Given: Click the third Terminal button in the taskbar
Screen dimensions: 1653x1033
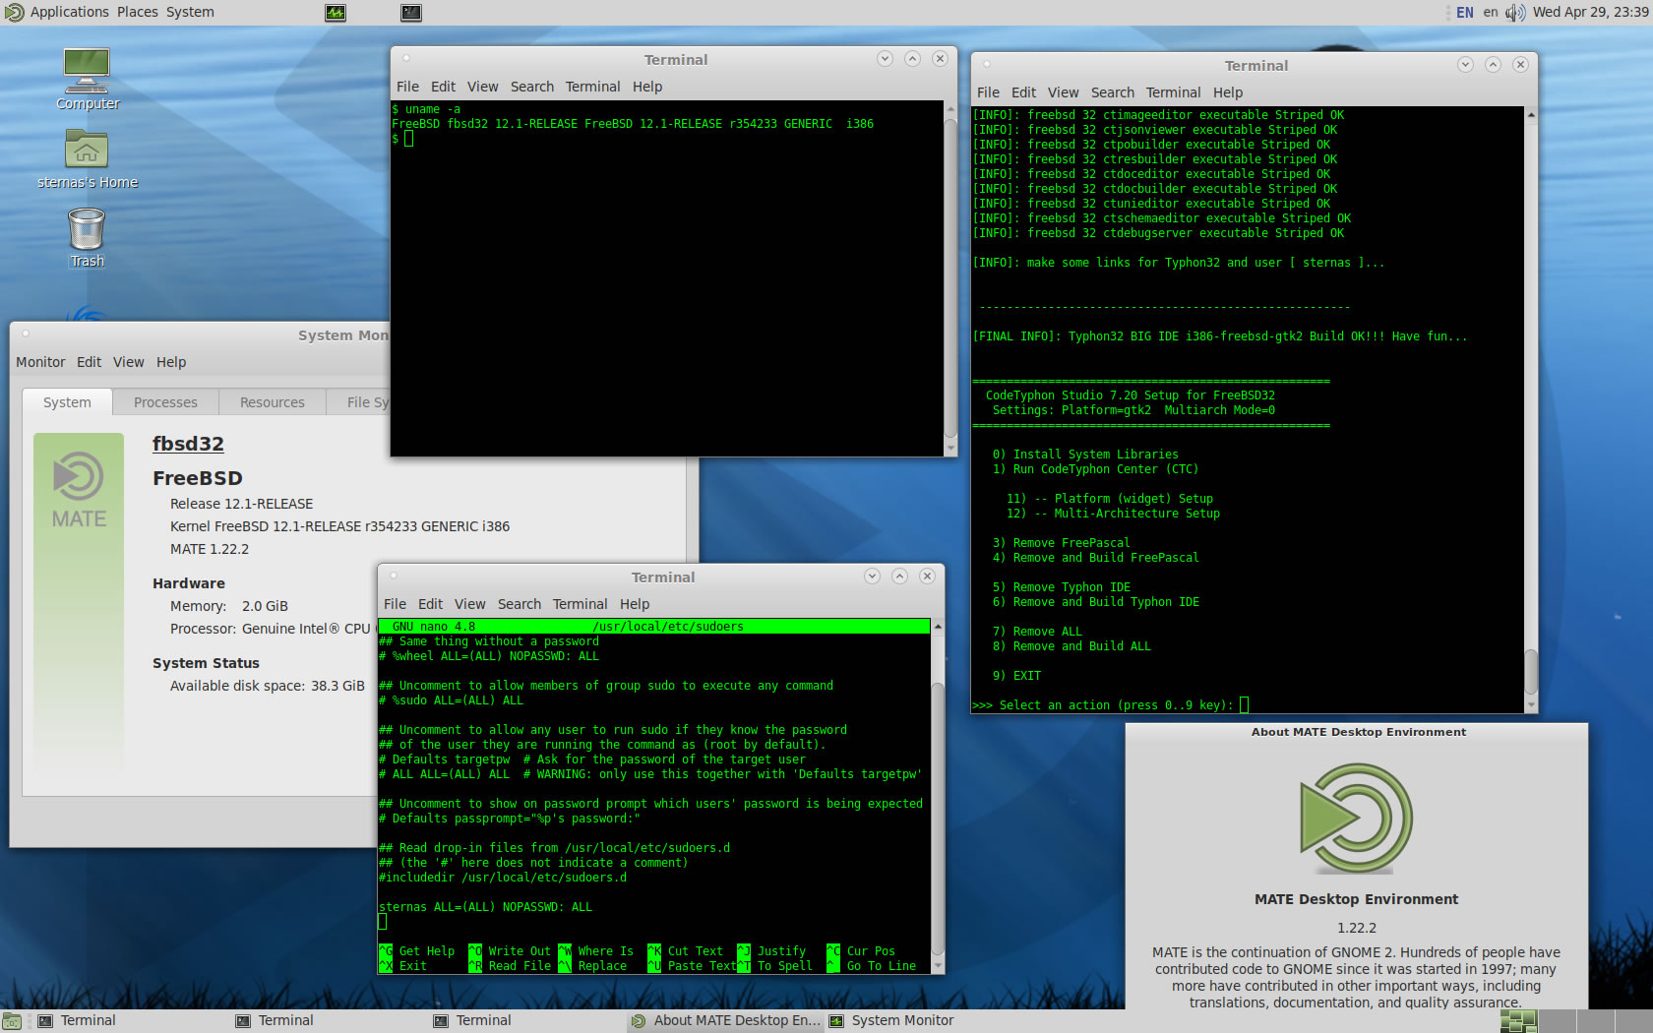Looking at the screenshot, I should [525, 1021].
